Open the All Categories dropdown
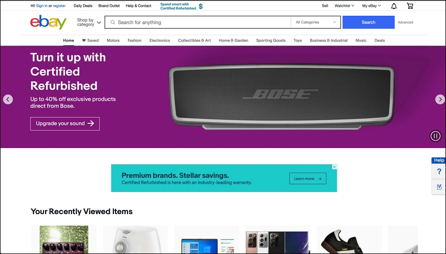This screenshot has height=254, width=446. [x=316, y=22]
